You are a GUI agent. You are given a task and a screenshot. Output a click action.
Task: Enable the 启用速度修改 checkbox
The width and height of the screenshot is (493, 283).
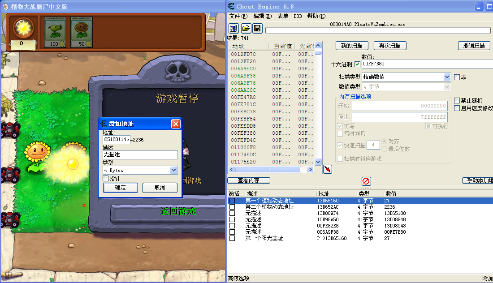457,108
